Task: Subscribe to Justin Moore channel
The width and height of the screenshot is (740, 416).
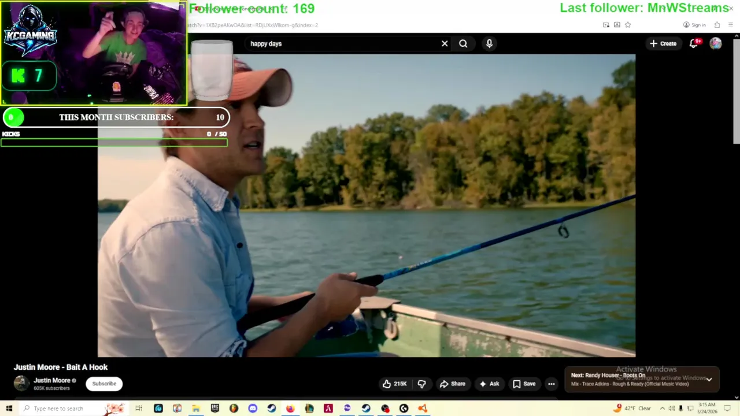Action: tap(104, 384)
